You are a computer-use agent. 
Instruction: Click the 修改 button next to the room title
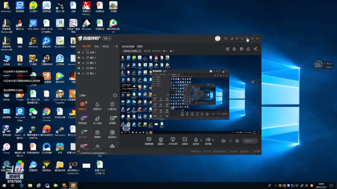click(x=140, y=47)
